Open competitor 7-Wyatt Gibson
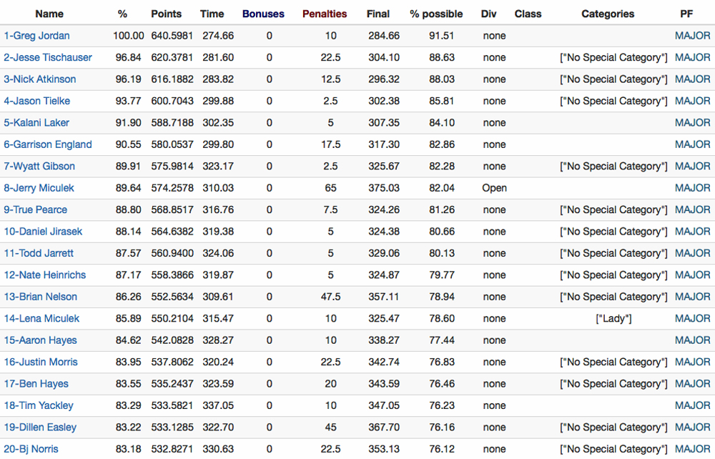715x459 pixels. tap(39, 167)
